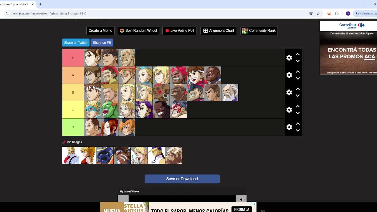Open the purple S profile avatar

pos(348,14)
